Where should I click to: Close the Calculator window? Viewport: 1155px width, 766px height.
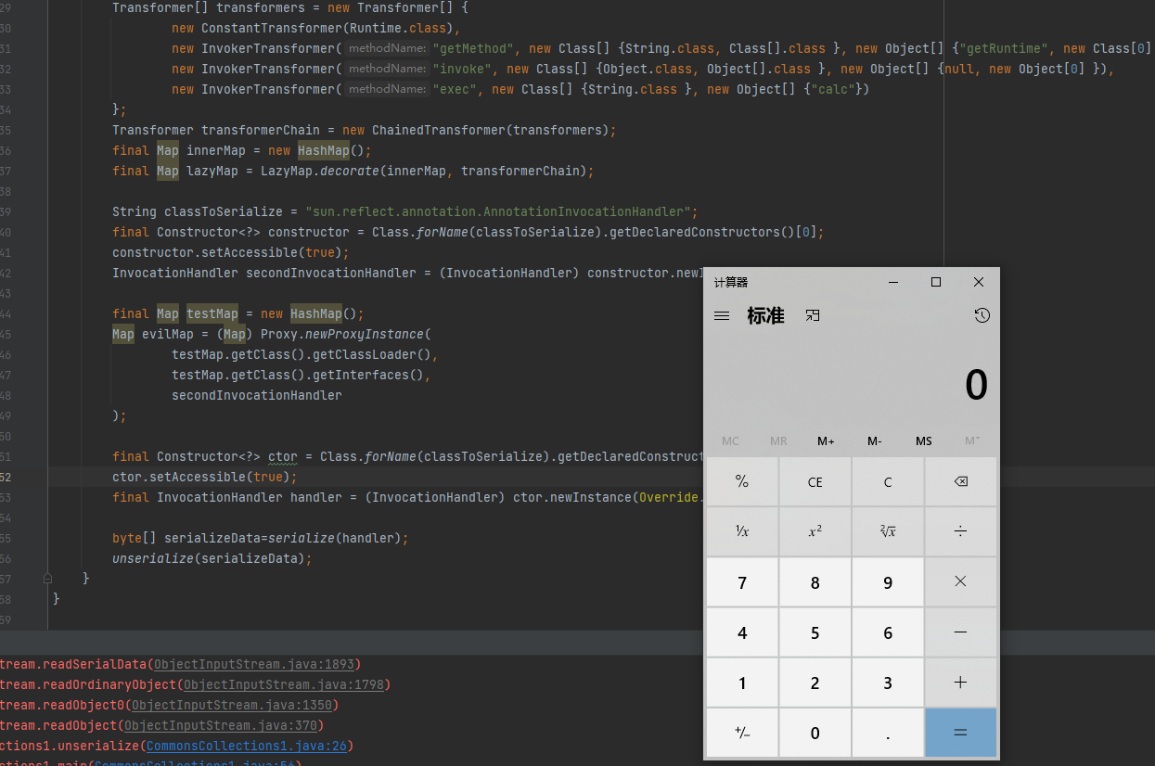[979, 282]
